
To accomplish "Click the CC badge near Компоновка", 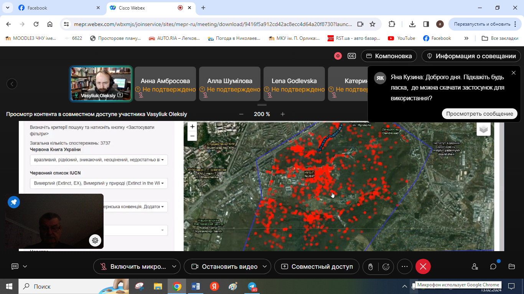I will [351, 56].
